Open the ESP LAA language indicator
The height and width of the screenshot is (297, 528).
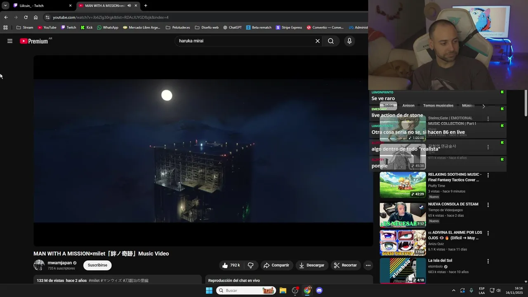482,290
